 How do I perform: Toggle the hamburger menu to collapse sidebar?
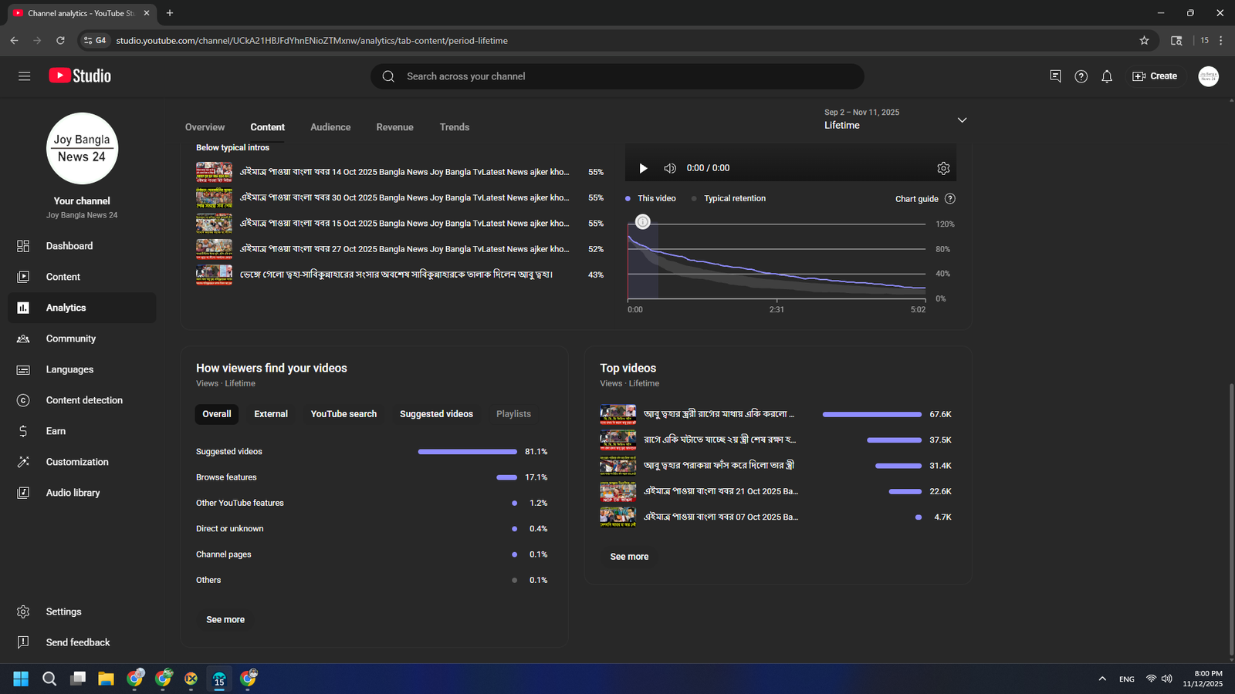click(x=25, y=76)
